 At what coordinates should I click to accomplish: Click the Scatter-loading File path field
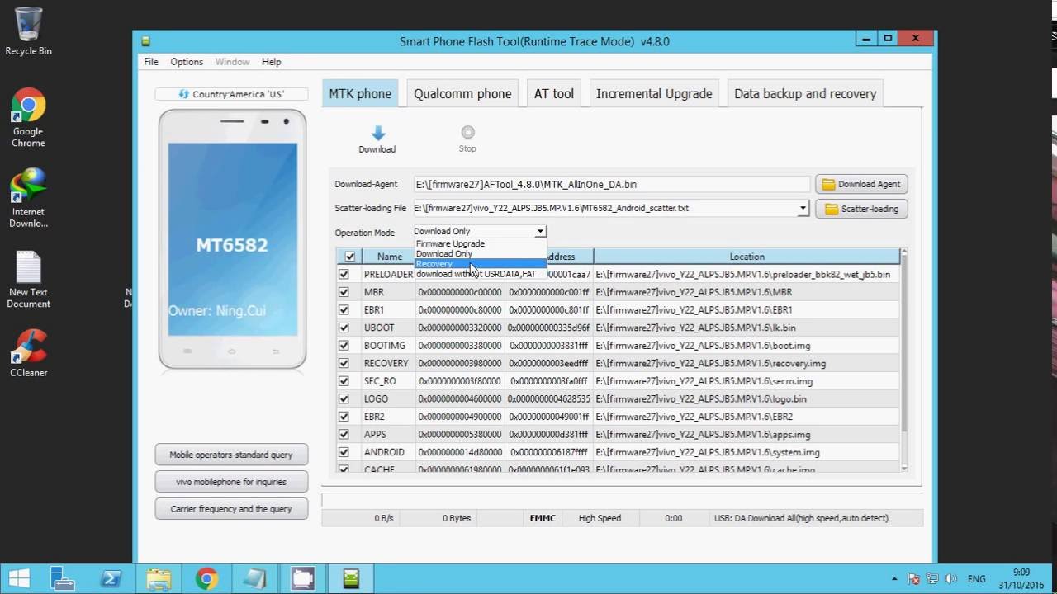point(605,209)
